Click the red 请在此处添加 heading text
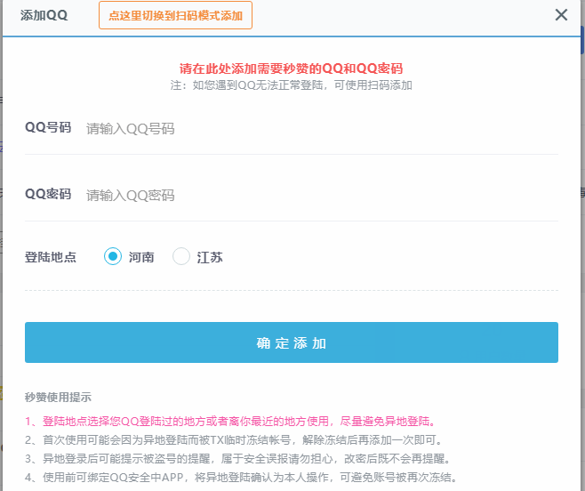 [x=291, y=68]
